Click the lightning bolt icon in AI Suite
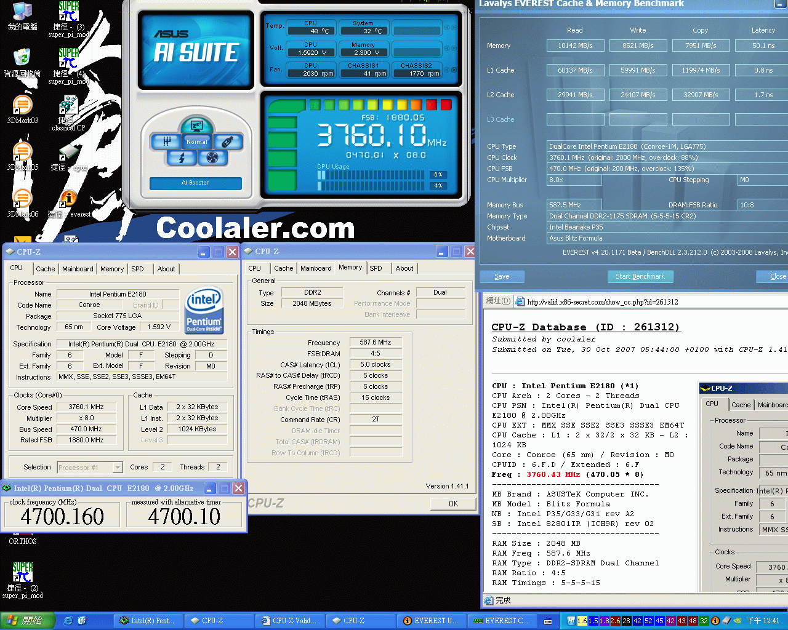 (x=182, y=158)
